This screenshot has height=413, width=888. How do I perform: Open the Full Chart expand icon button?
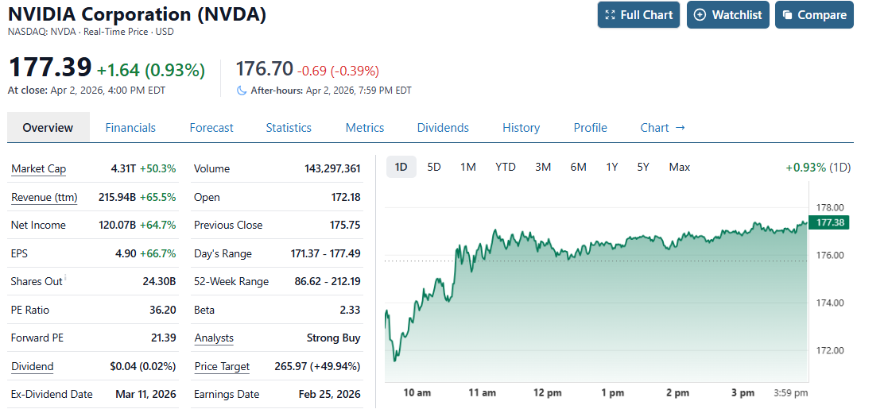(611, 15)
